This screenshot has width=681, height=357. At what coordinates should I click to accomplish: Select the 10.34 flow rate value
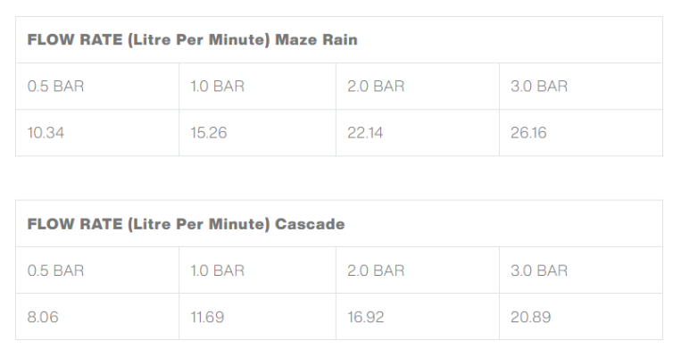click(x=46, y=133)
